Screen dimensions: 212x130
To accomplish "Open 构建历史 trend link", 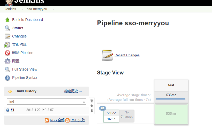I will [x=71, y=91].
